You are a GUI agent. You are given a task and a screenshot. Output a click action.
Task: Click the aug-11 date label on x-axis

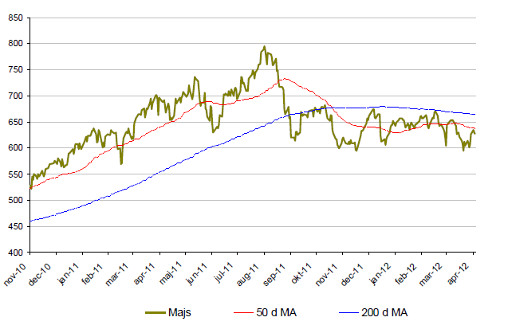click(255, 268)
